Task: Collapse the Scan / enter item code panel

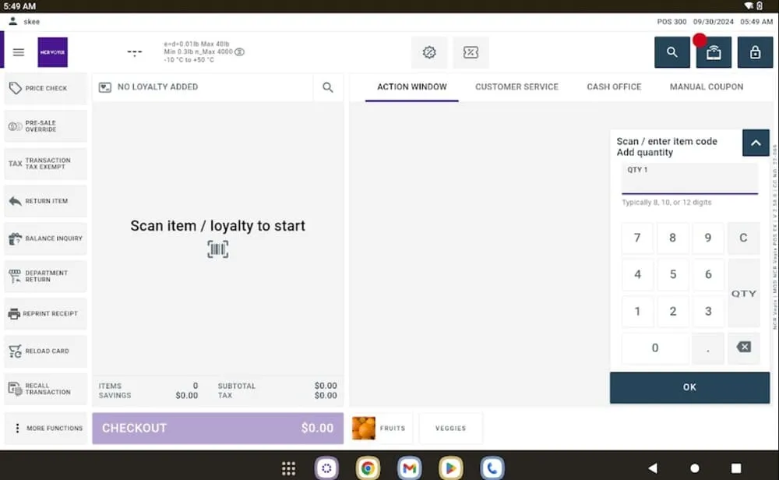Action: (x=755, y=143)
